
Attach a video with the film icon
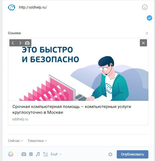31,154
